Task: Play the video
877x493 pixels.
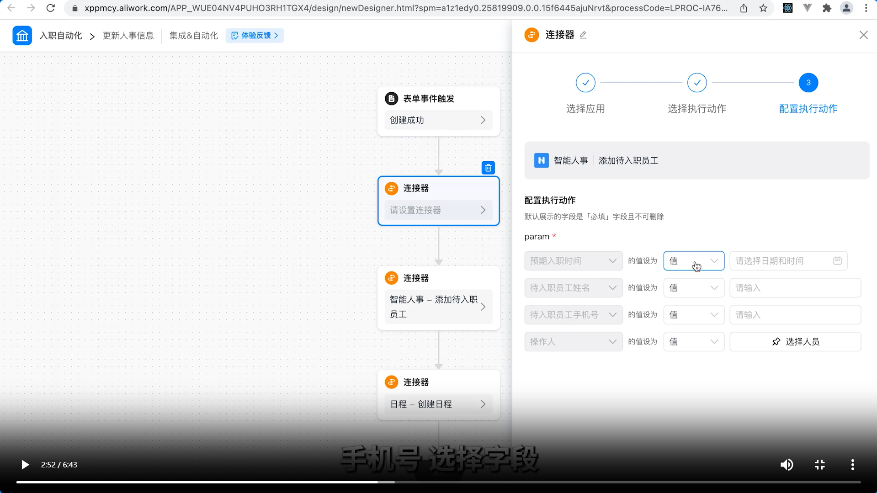Action: tap(25, 465)
